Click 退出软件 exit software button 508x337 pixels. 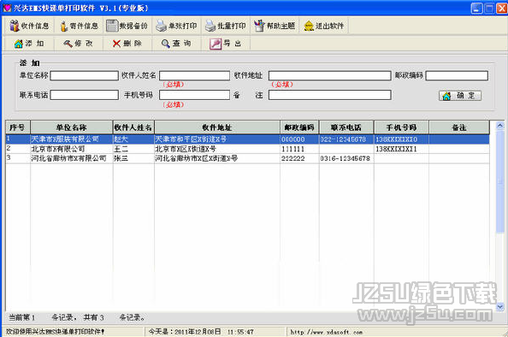[324, 26]
